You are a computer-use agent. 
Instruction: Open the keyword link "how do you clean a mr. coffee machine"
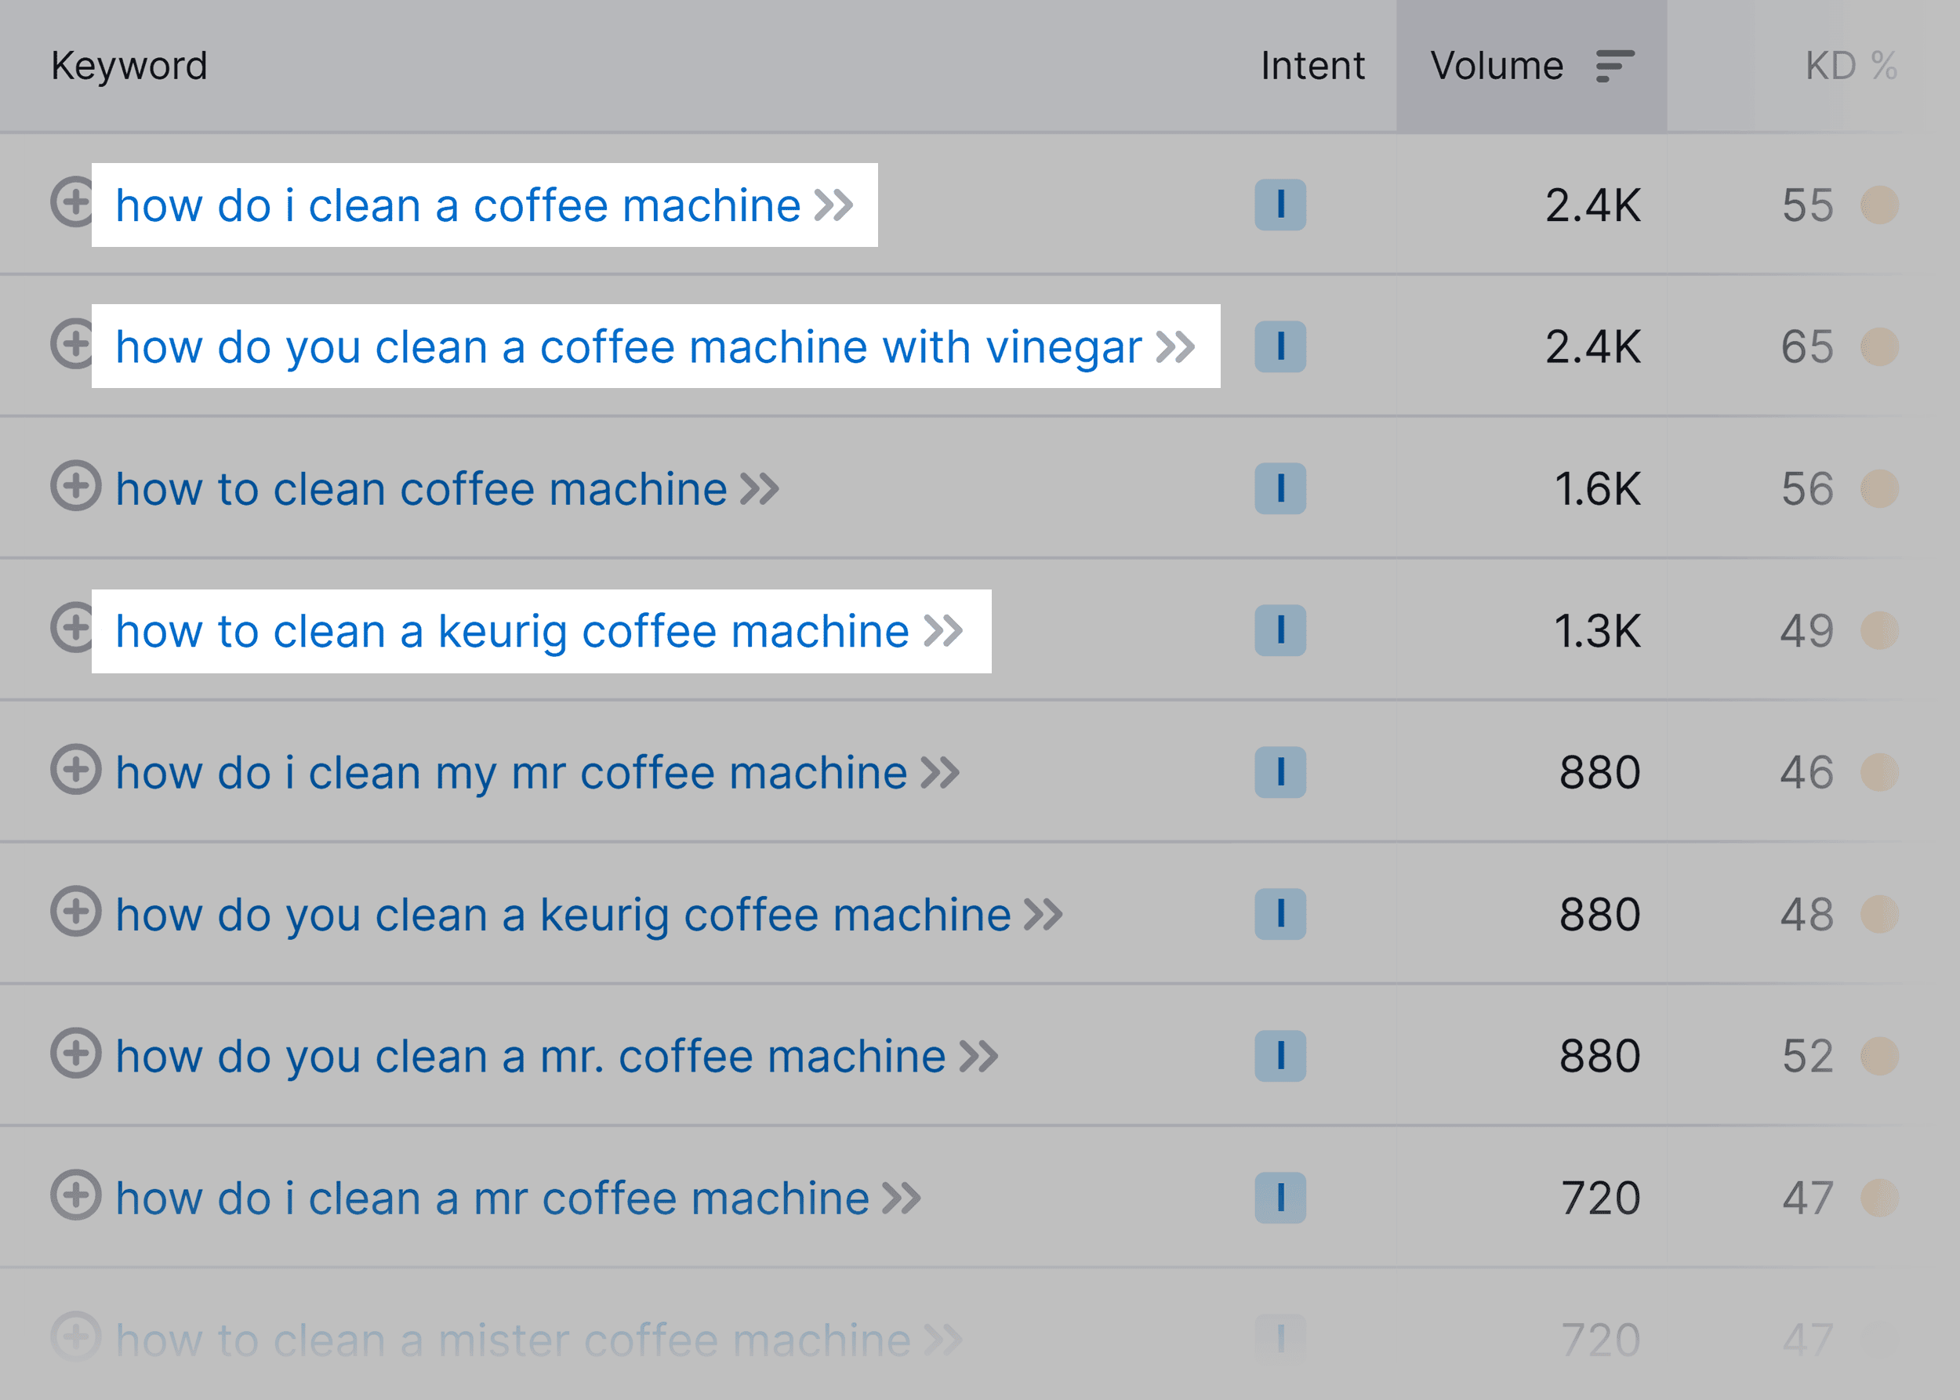[x=530, y=1055]
